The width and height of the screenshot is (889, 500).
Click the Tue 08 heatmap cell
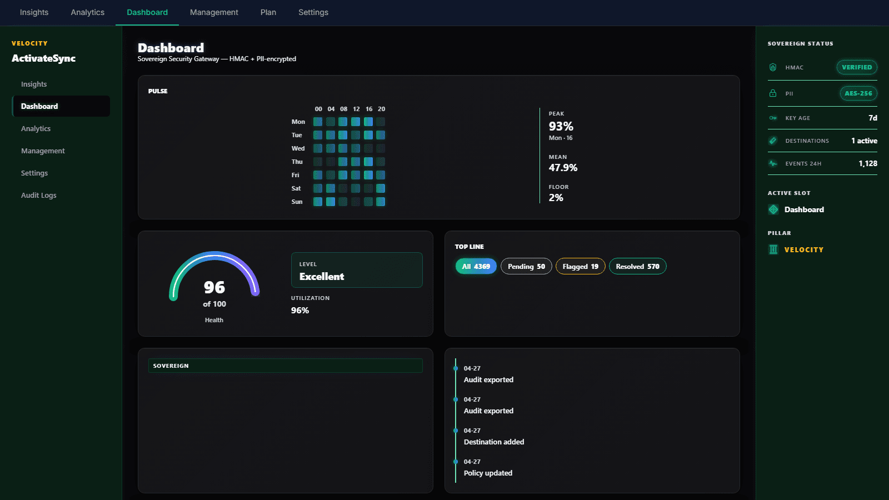pyautogui.click(x=343, y=135)
